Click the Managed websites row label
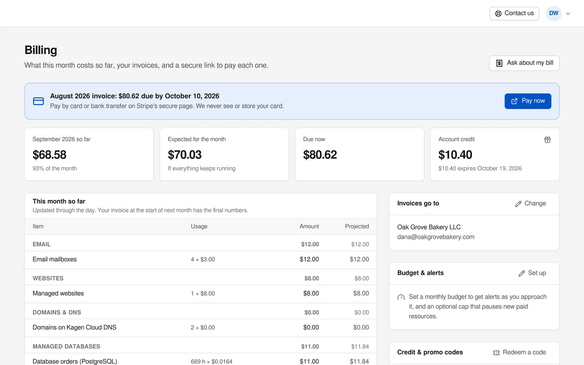 pyautogui.click(x=58, y=294)
